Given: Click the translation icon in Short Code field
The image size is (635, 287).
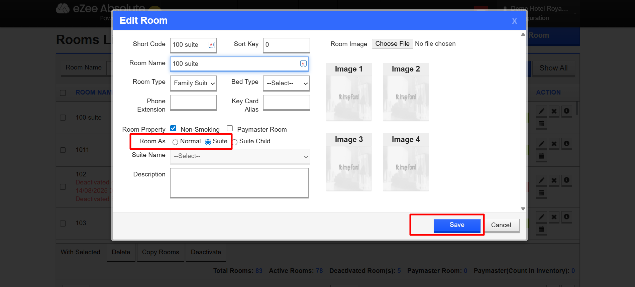Looking at the screenshot, I should (x=212, y=45).
